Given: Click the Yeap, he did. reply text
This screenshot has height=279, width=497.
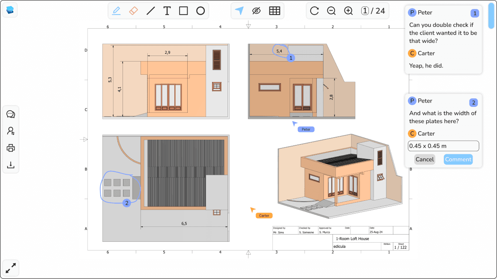Looking at the screenshot, I should [426, 66].
